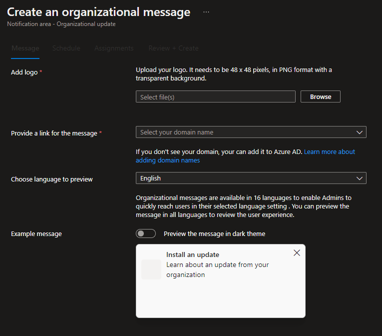
Task: Go to the Schedule tab
Action: pos(66,48)
